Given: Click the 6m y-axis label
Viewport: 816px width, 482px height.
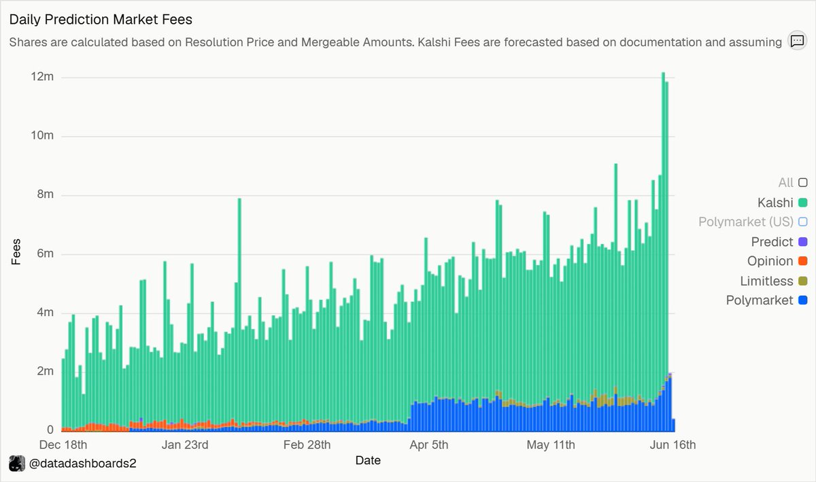Looking at the screenshot, I should [x=46, y=254].
